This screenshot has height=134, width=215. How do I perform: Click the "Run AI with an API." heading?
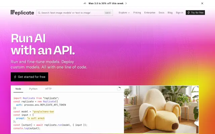tap(43, 44)
